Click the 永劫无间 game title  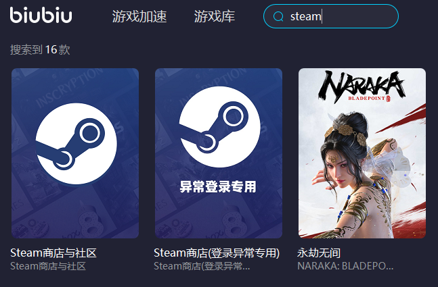319,253
